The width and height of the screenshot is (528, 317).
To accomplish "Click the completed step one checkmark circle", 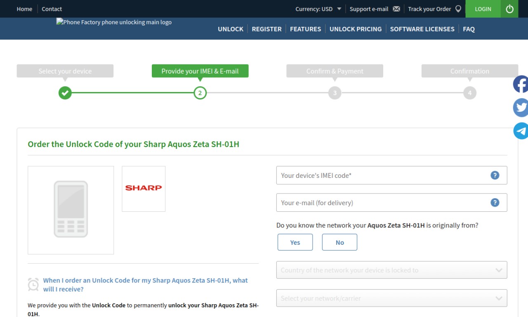I will coord(65,93).
